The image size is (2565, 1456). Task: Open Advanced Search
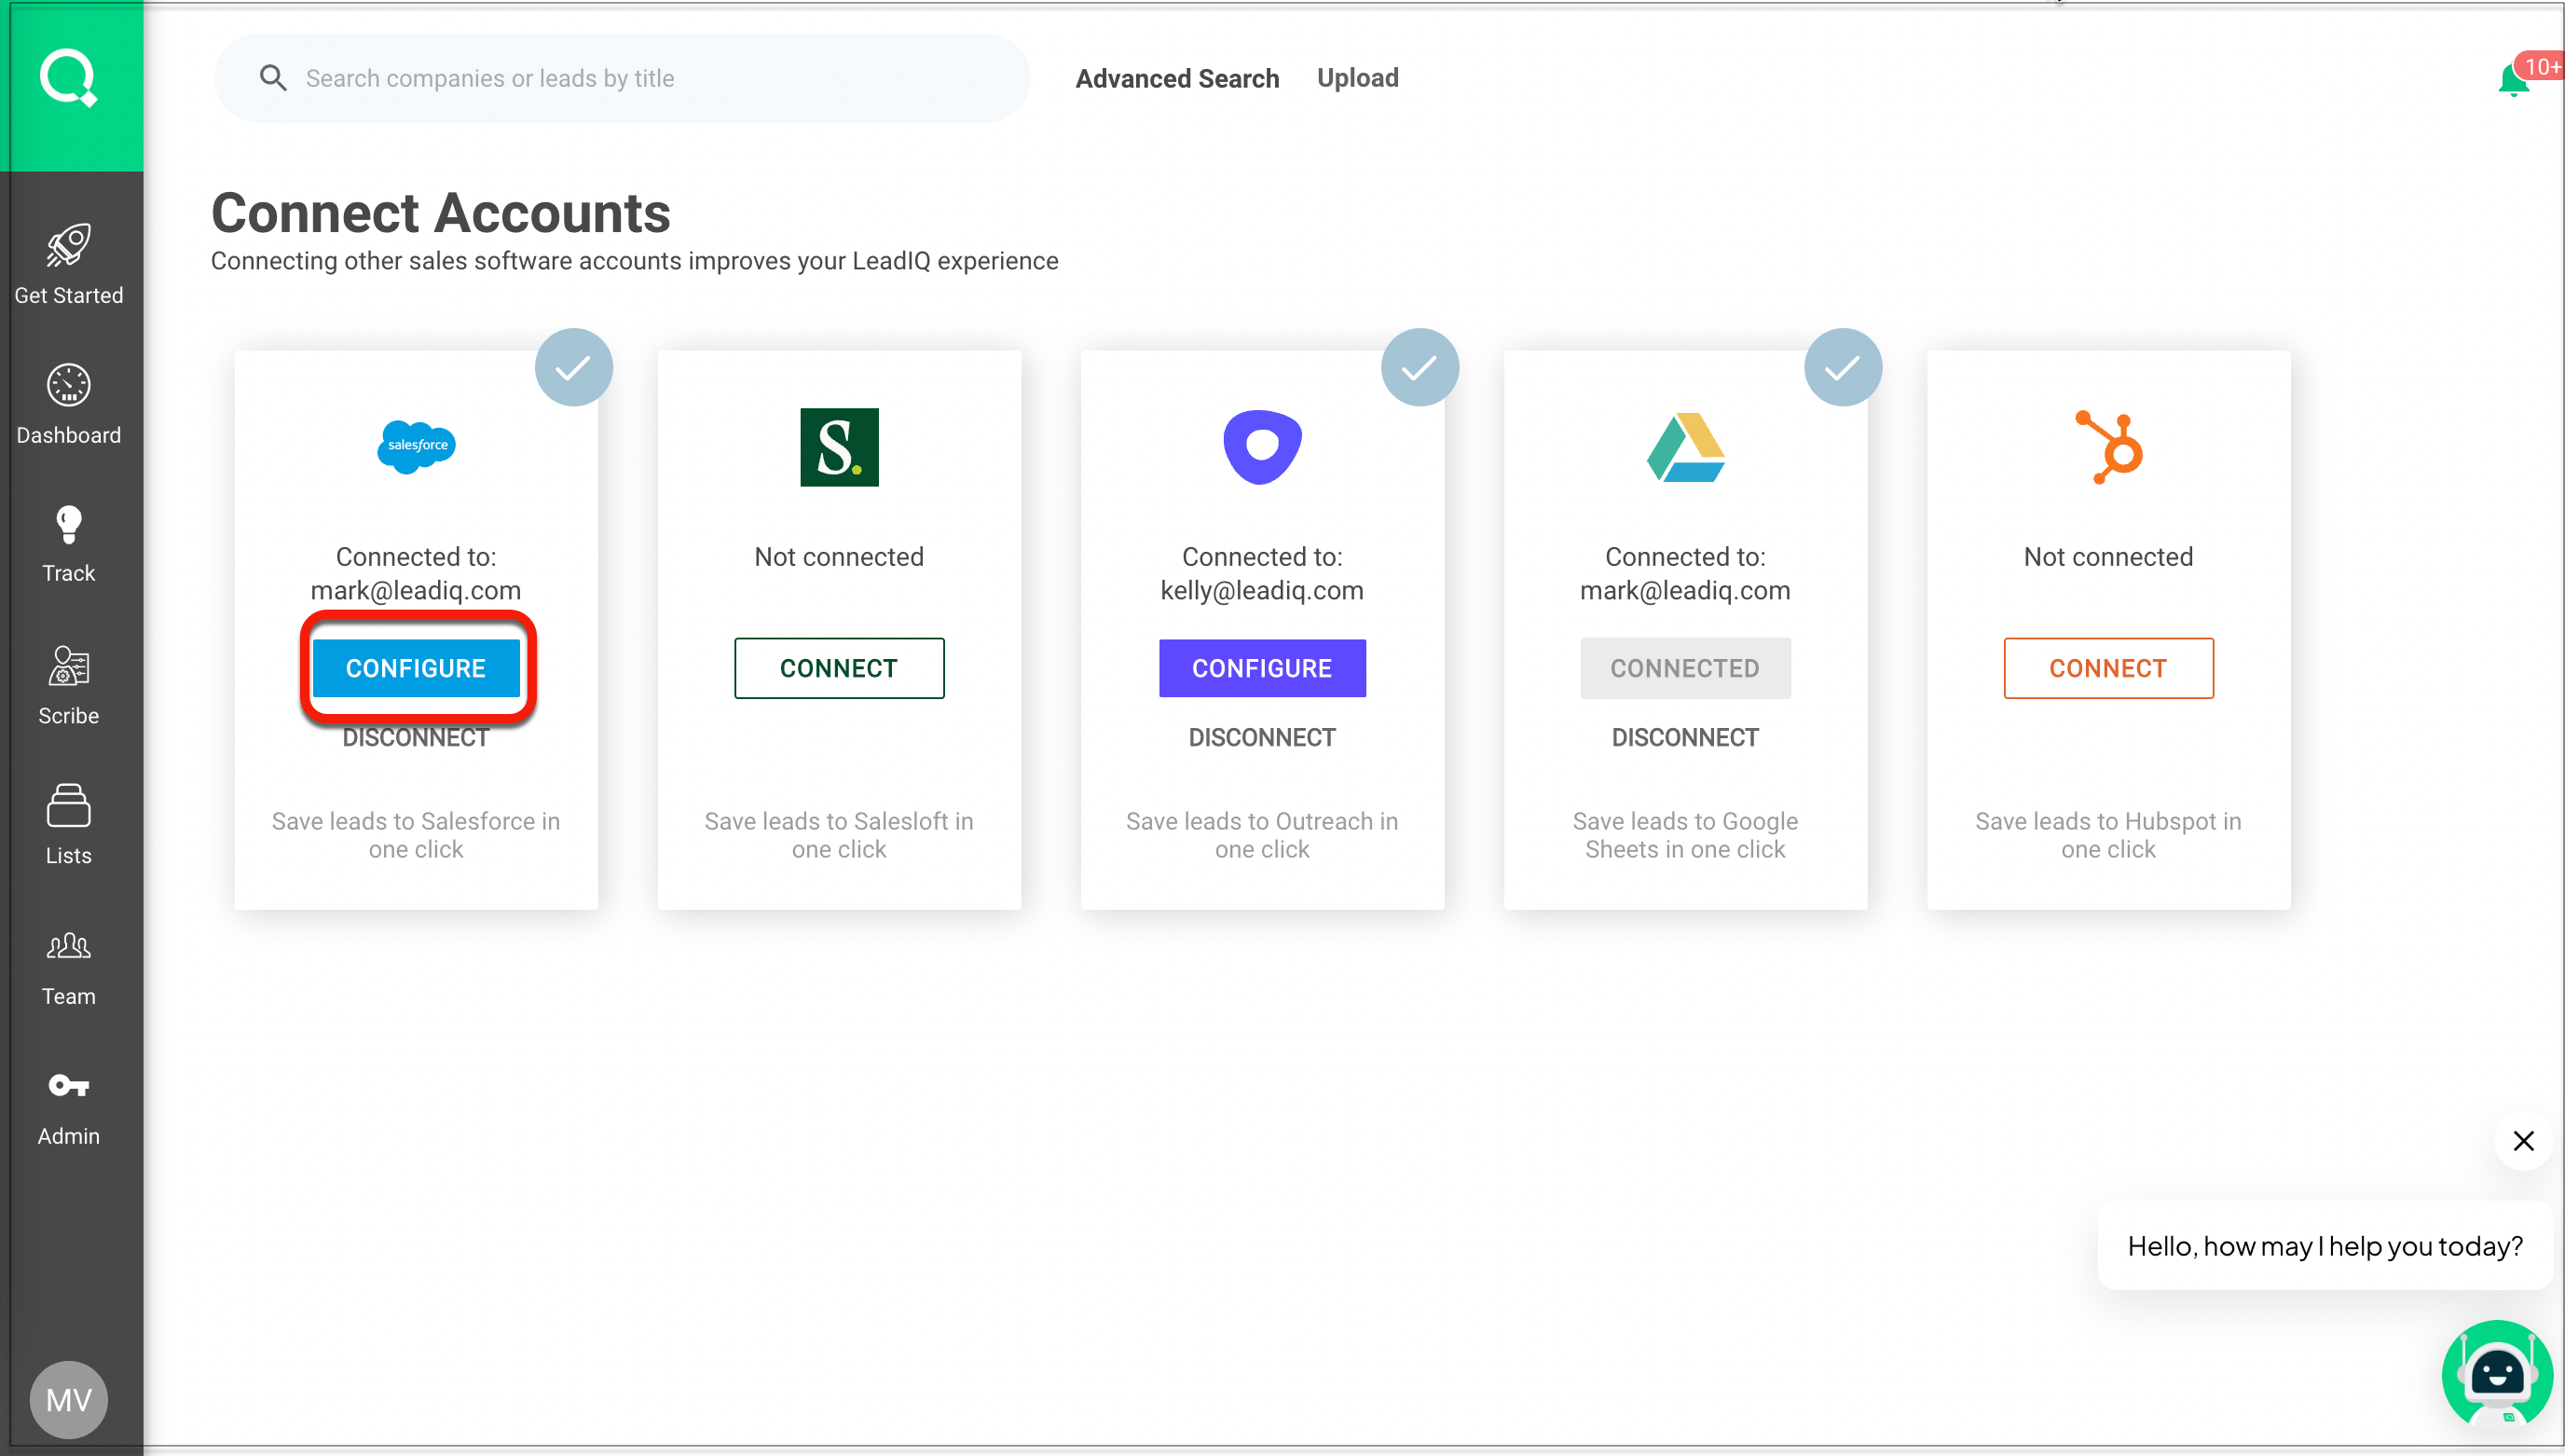pyautogui.click(x=1176, y=78)
